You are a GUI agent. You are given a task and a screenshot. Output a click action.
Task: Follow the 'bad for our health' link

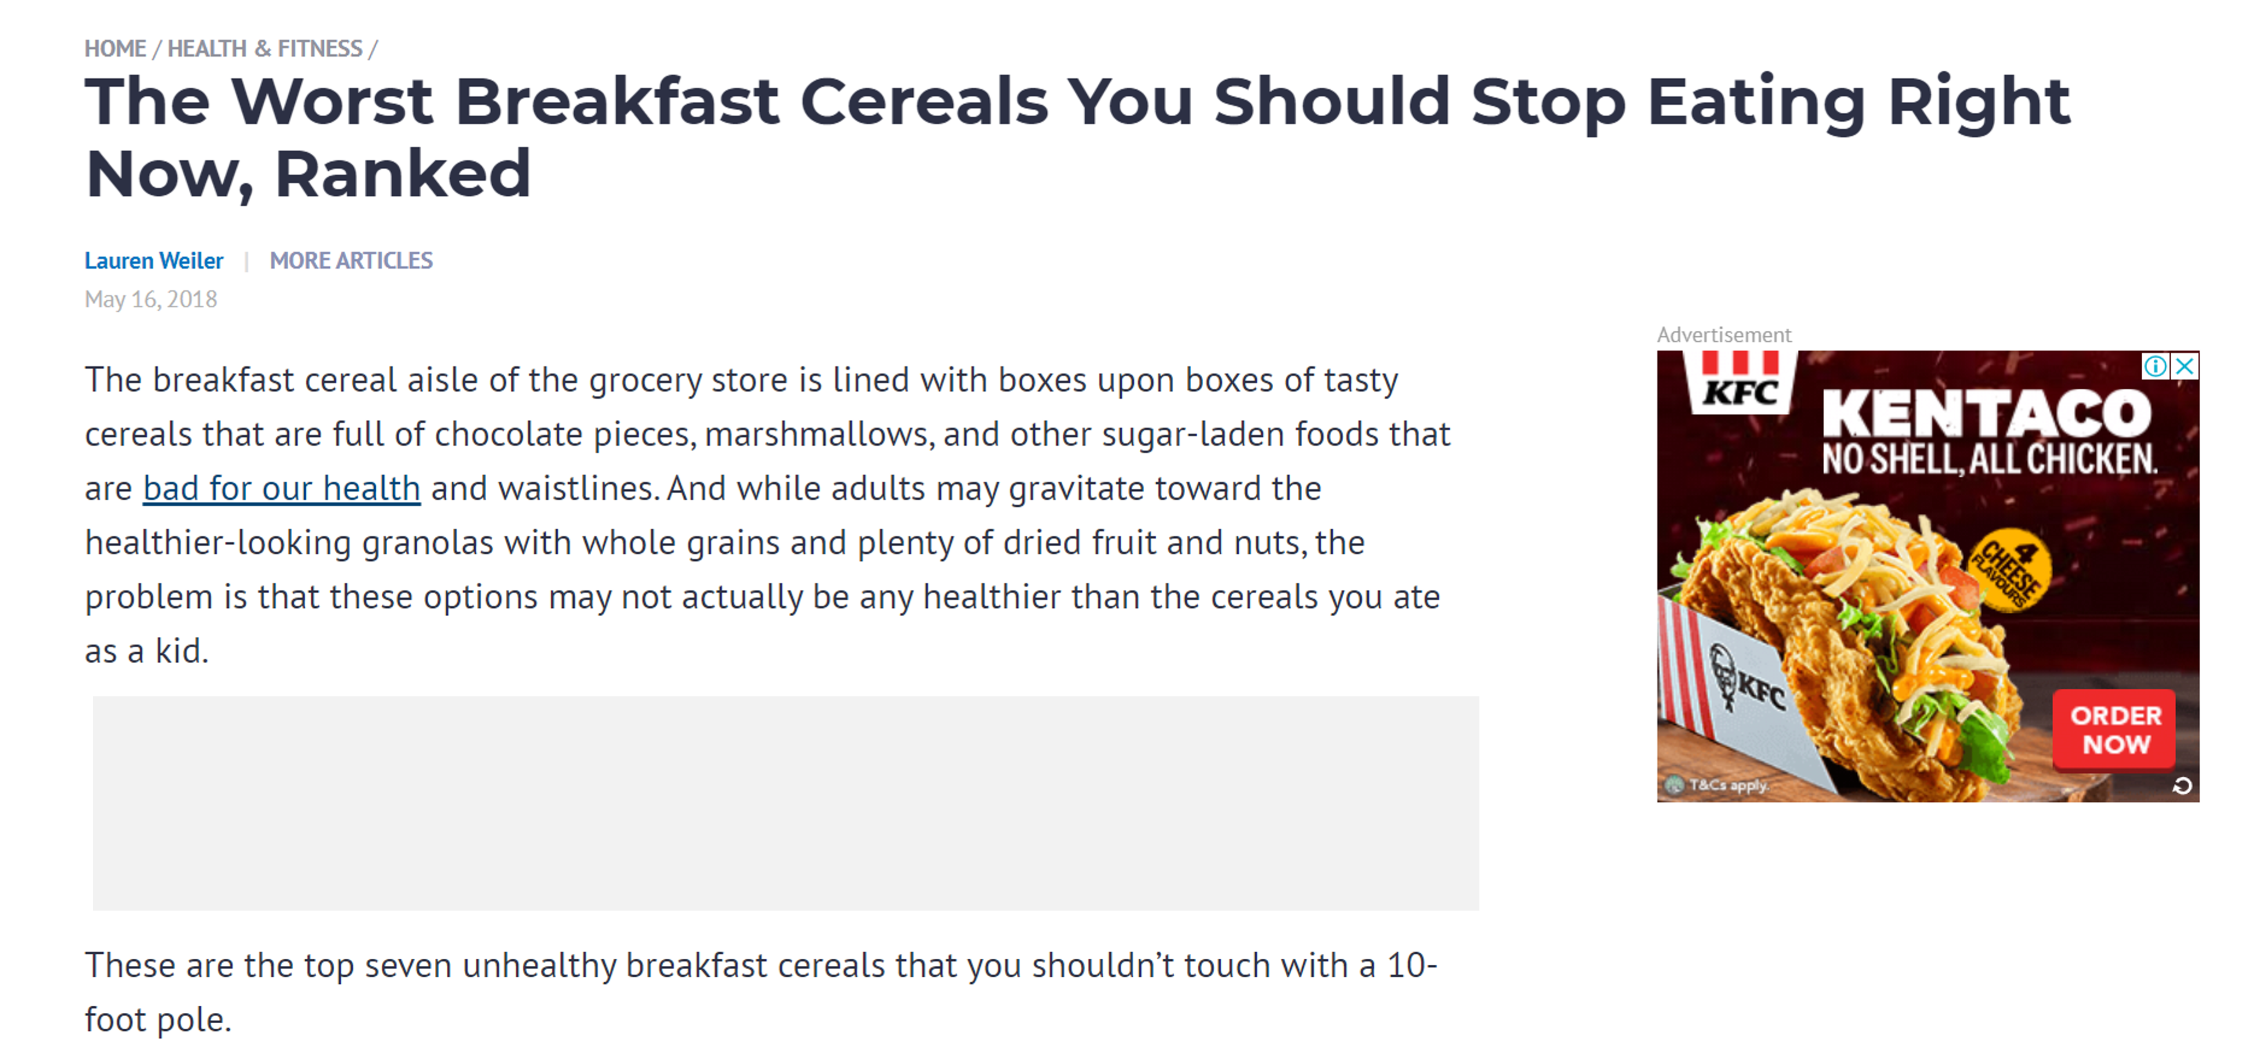coord(282,488)
